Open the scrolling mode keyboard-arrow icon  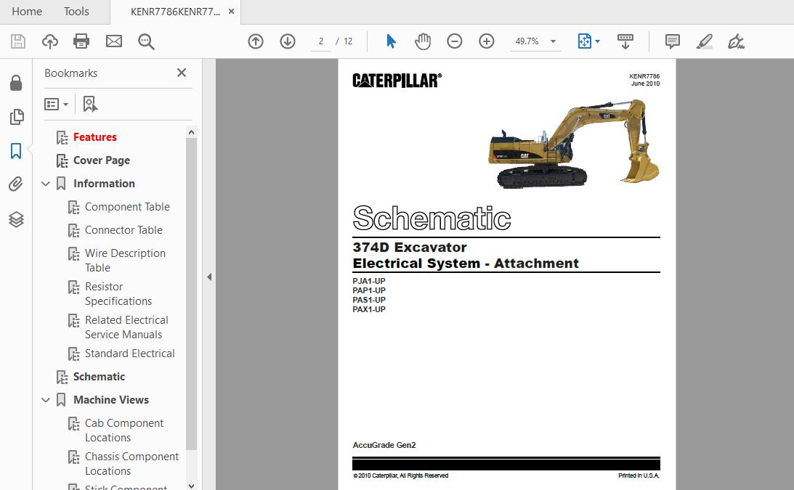click(x=625, y=41)
